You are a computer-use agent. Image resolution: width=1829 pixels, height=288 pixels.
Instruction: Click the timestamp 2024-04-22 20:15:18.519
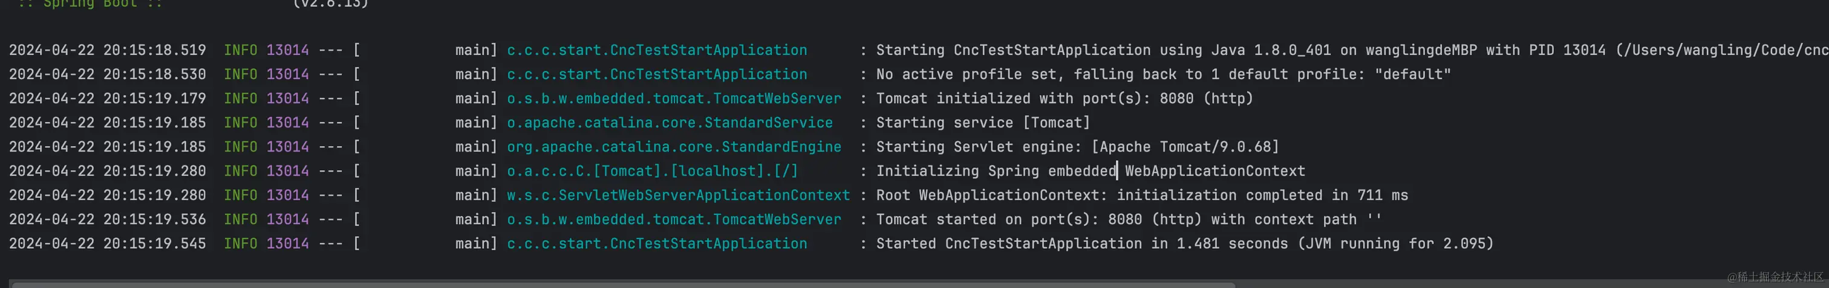tap(107, 50)
